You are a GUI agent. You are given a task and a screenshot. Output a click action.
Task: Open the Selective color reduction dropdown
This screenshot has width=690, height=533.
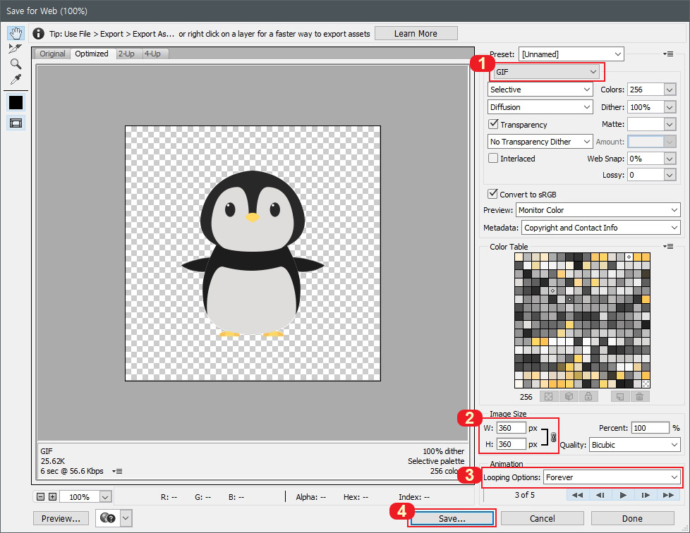coord(540,90)
